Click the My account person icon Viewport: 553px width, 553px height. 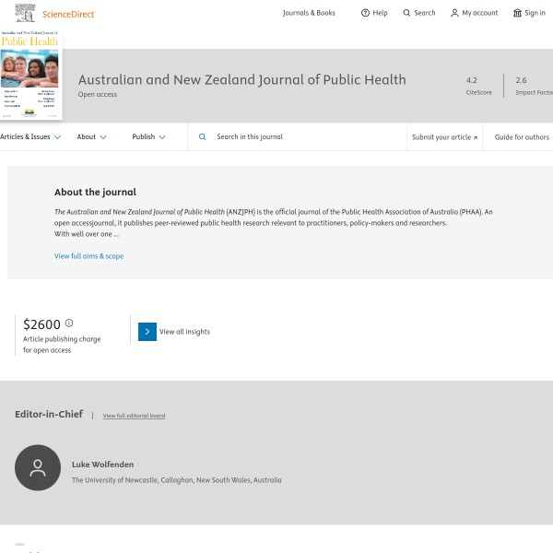454,13
